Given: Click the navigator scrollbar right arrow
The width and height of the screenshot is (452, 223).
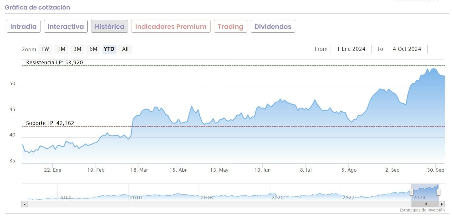Looking at the screenshot, I should pos(442,204).
